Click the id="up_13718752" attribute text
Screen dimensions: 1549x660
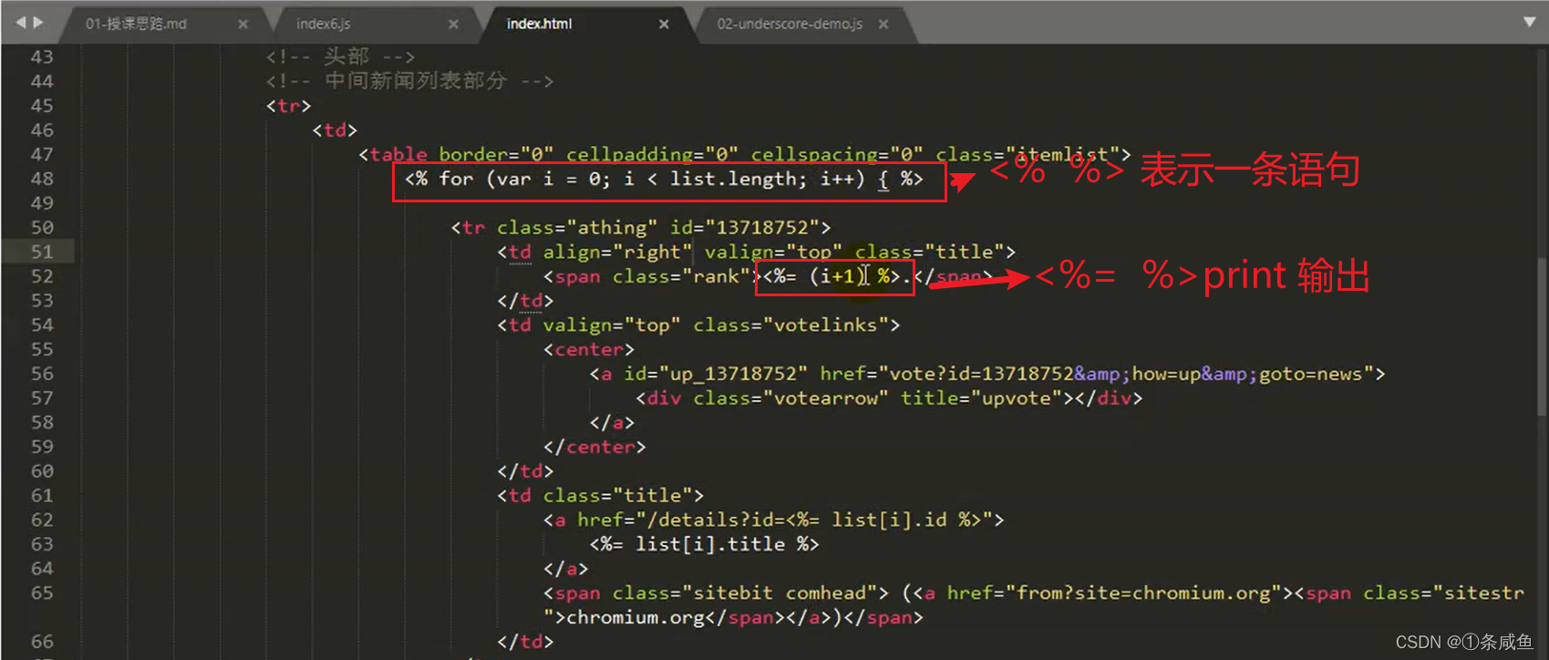tap(716, 374)
